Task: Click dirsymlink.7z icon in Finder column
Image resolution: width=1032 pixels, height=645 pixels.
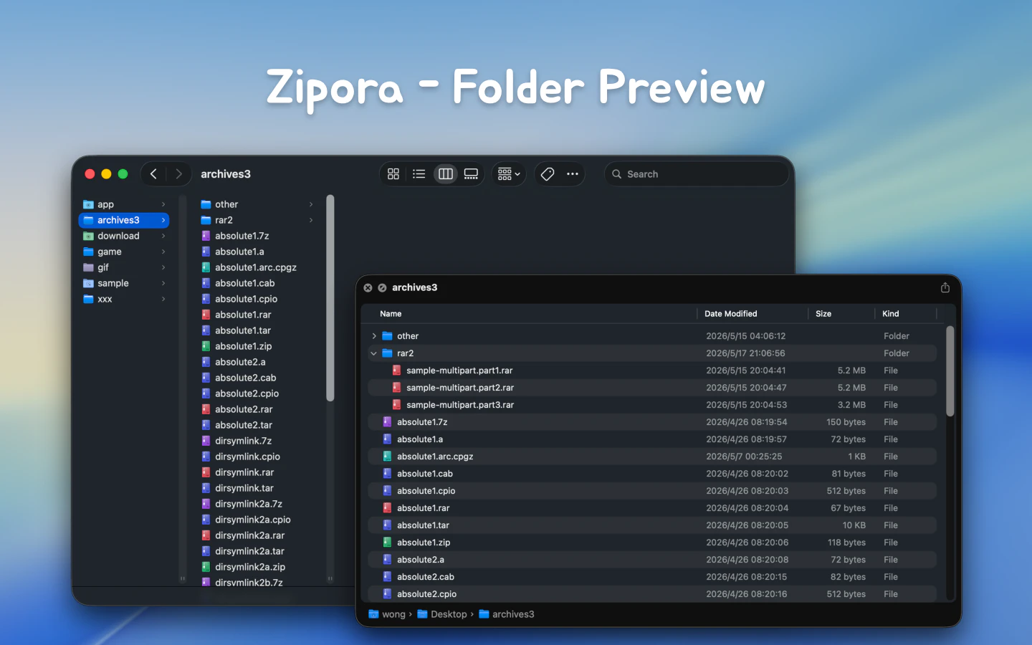Action: (x=206, y=441)
